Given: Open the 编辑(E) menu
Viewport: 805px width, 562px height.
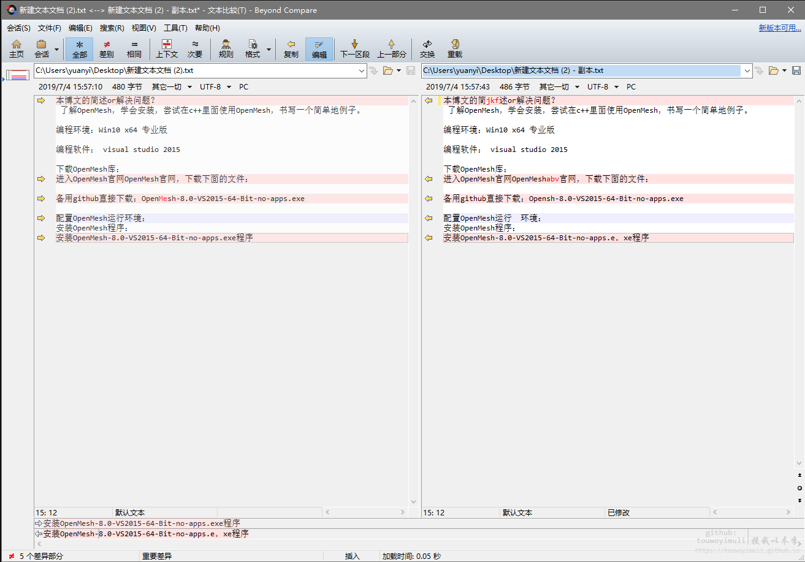Looking at the screenshot, I should 80,28.
